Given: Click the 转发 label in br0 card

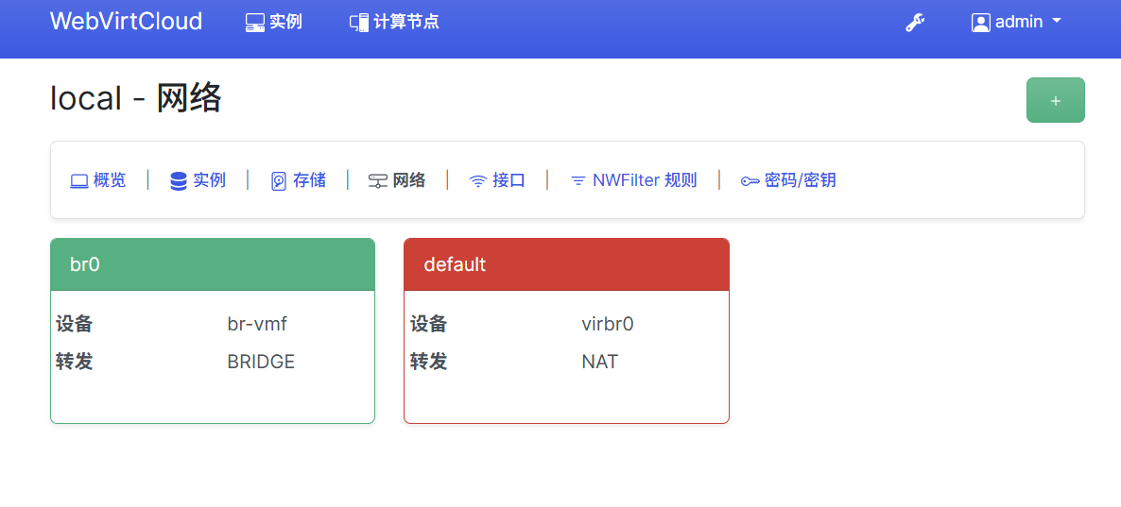Looking at the screenshot, I should point(75,362).
